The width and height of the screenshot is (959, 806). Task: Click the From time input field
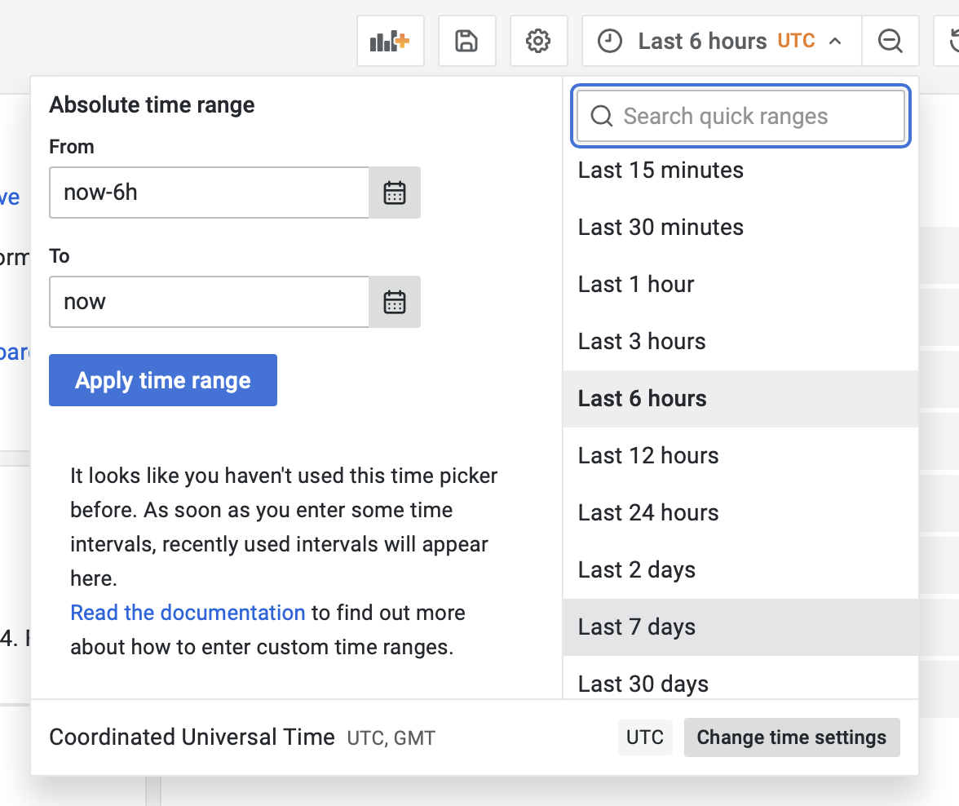point(209,193)
